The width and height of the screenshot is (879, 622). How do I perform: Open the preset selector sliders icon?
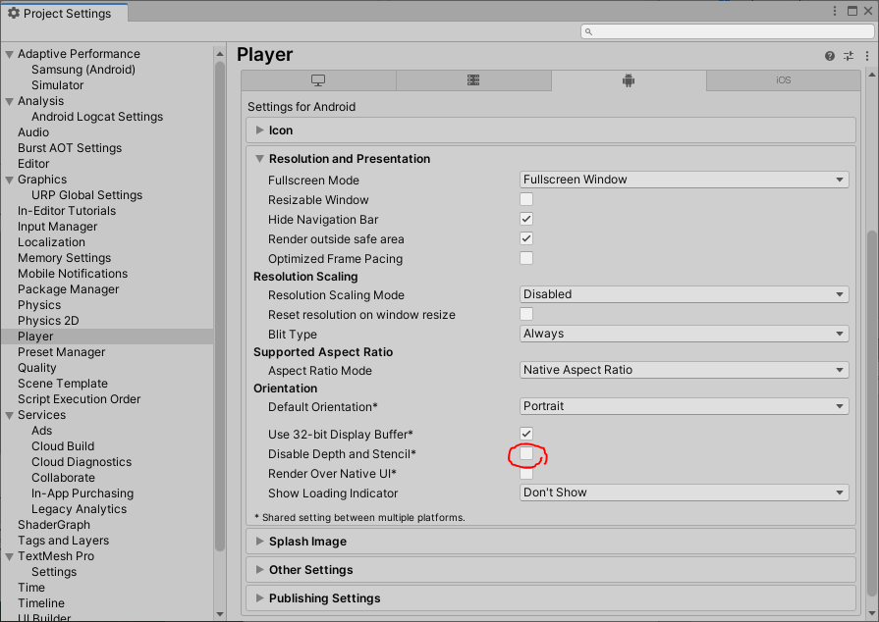(849, 56)
